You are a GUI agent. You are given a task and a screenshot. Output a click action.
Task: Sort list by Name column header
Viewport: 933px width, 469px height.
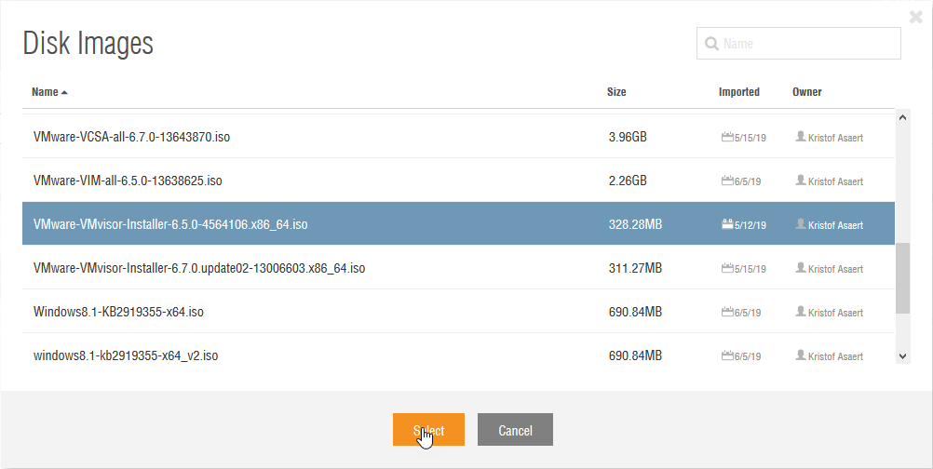click(x=45, y=92)
